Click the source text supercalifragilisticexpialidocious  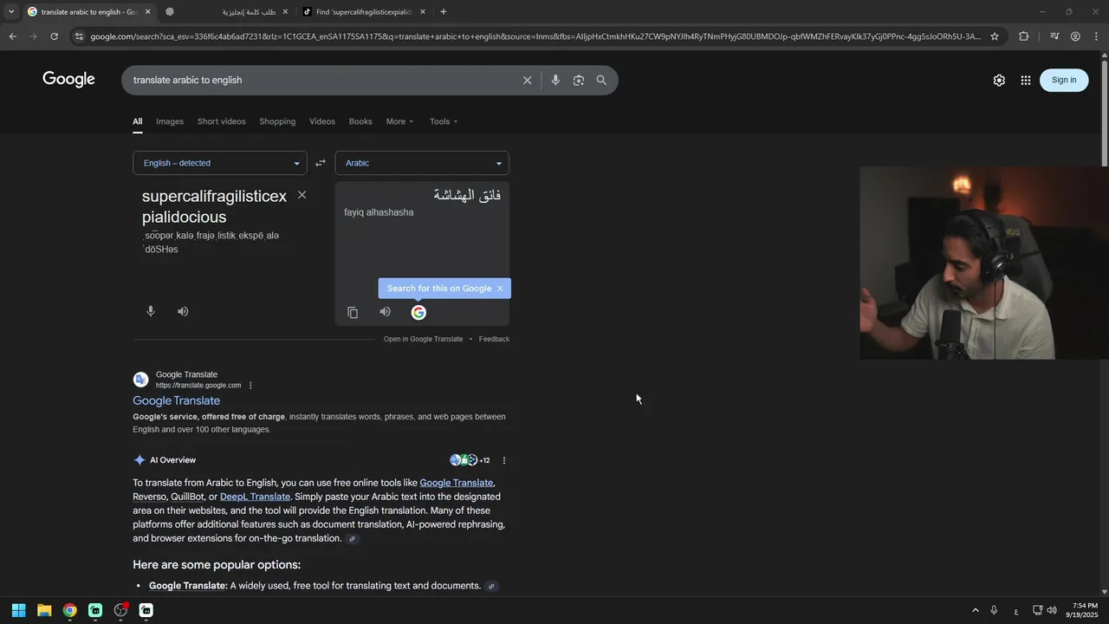[x=214, y=206]
